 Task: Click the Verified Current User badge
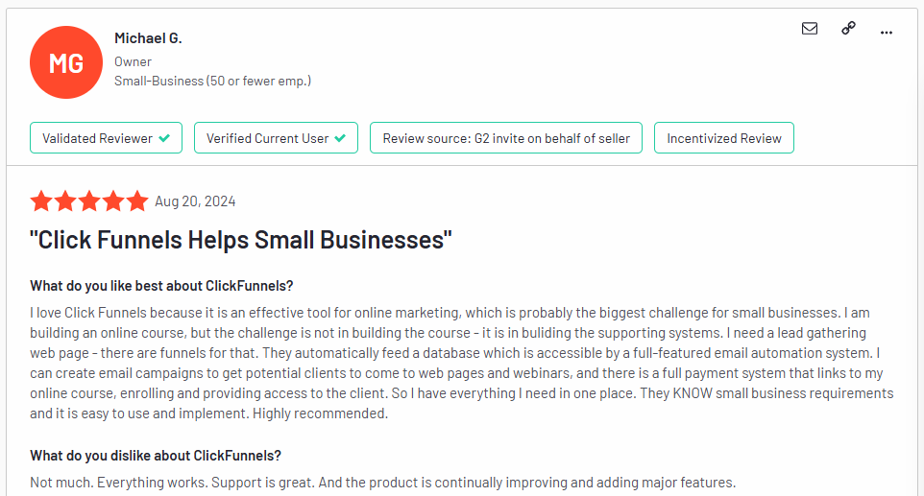276,138
